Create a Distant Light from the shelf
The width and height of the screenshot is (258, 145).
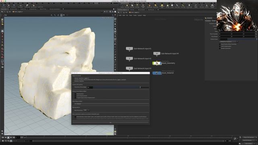tap(156, 6)
